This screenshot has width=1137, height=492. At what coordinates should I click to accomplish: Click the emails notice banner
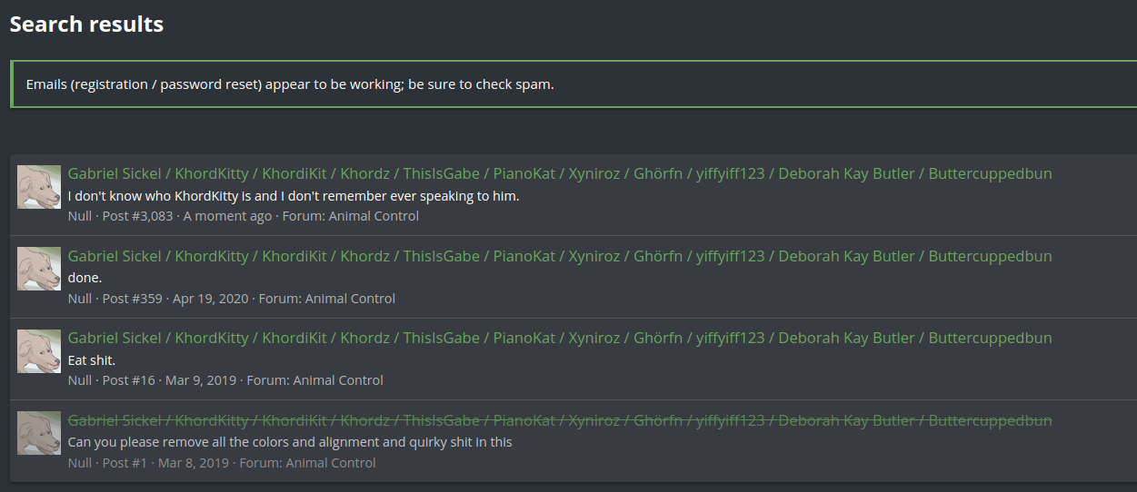click(x=573, y=84)
